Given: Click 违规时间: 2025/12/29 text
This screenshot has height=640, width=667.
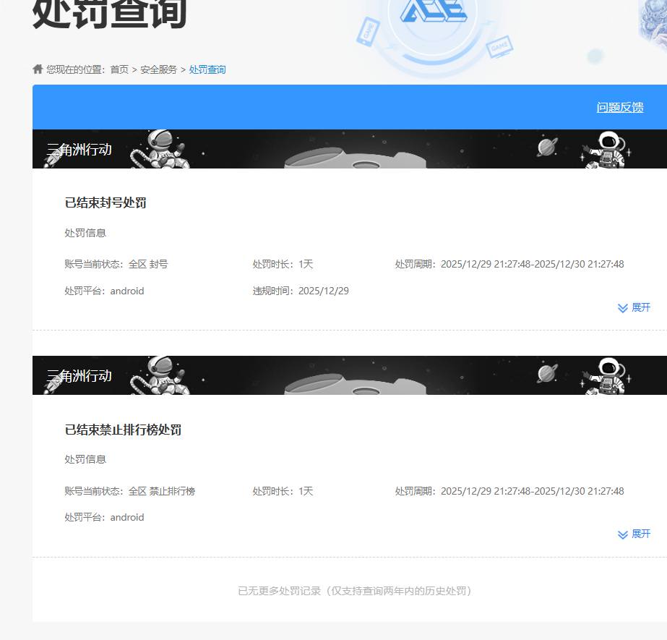Looking at the screenshot, I should (x=301, y=291).
